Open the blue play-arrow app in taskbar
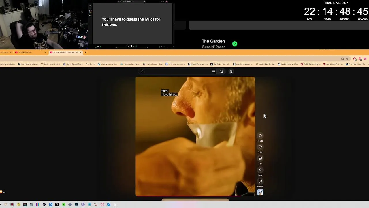 click(51, 205)
